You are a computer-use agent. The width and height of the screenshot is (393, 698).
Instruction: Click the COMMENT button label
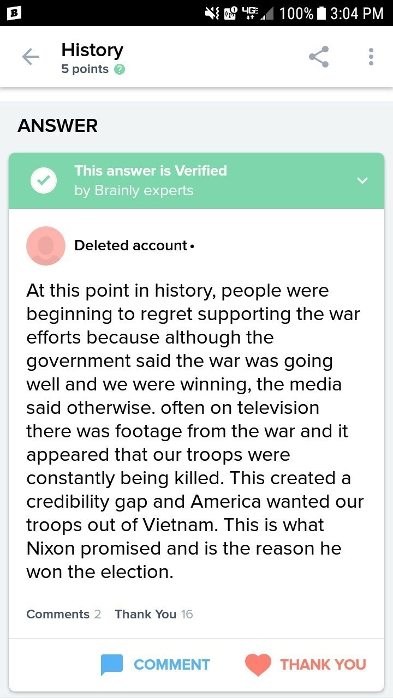point(172,665)
